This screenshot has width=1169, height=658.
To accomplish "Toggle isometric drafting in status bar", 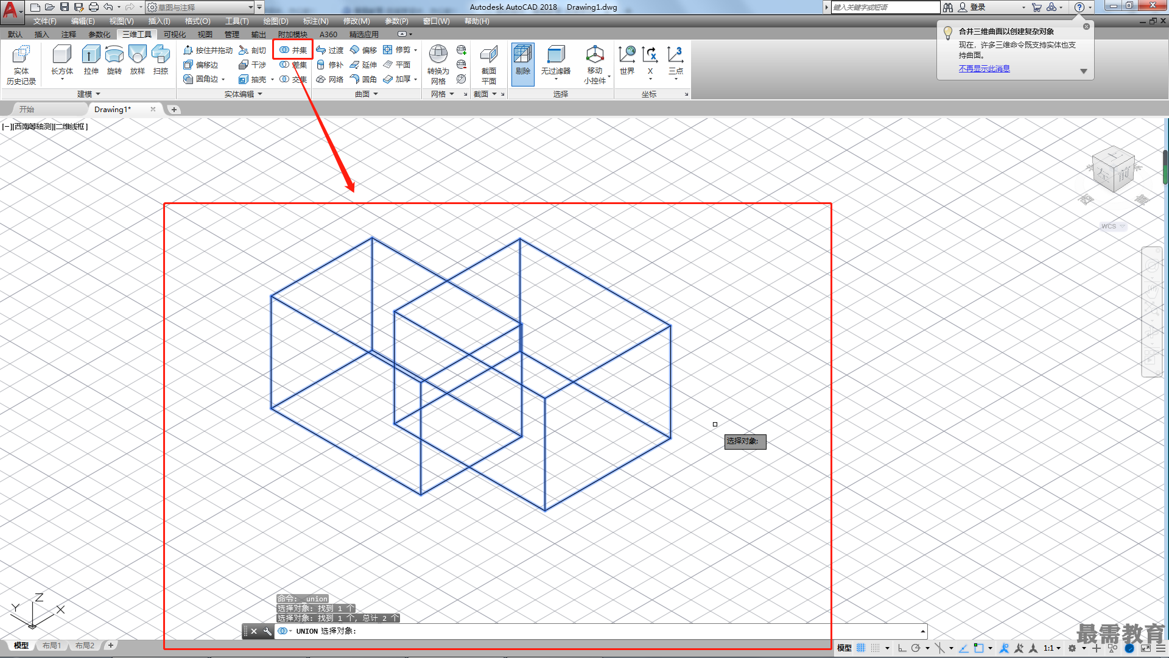I will [x=940, y=648].
